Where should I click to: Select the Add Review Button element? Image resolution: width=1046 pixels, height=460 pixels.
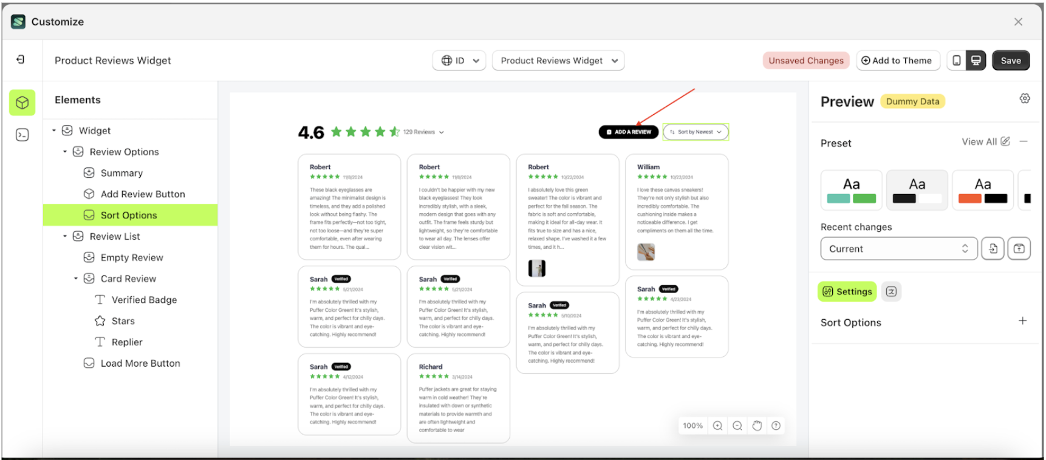point(143,194)
